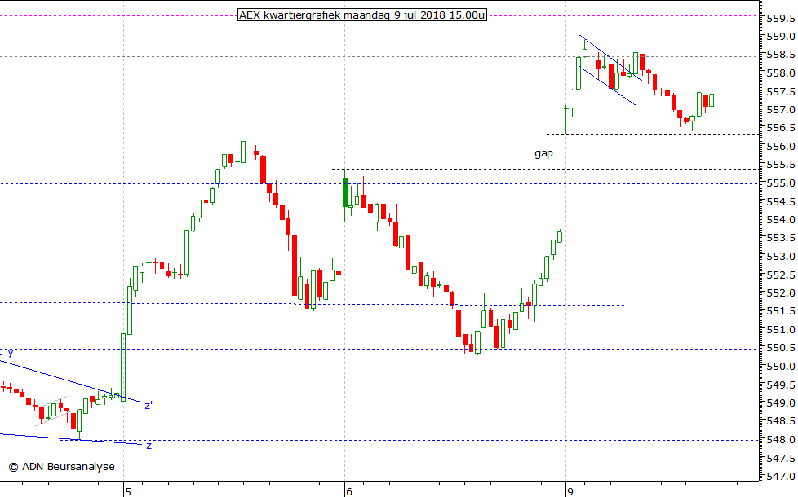
Task: Select the 550.0 price axis label
Action: click(x=781, y=367)
